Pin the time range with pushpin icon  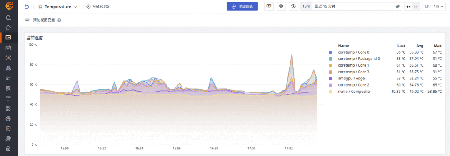(397, 7)
